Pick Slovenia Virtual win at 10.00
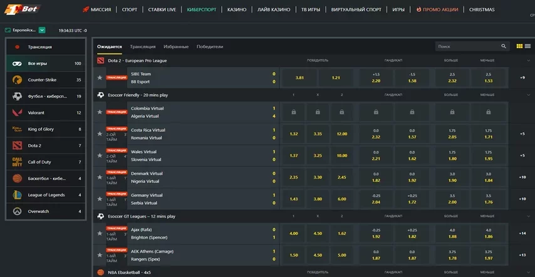Viewport: 535px width, 277px height. click(x=342, y=155)
